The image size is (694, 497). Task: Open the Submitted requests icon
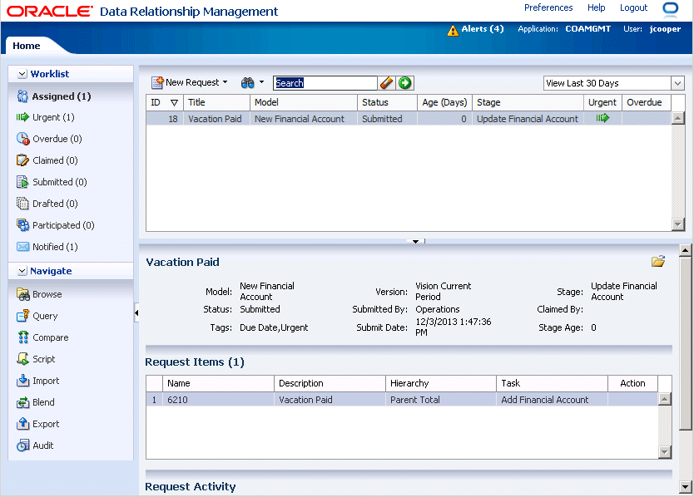tap(22, 182)
